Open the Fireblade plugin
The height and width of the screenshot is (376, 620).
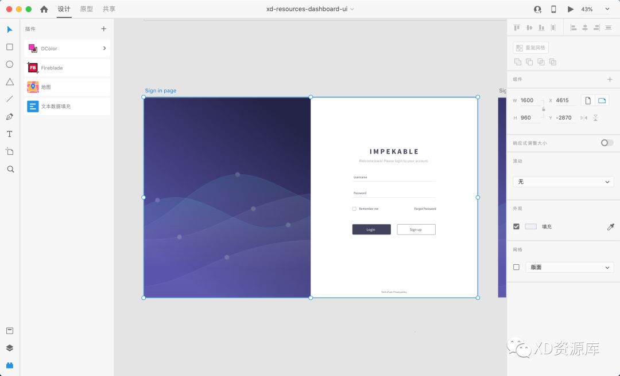point(67,68)
